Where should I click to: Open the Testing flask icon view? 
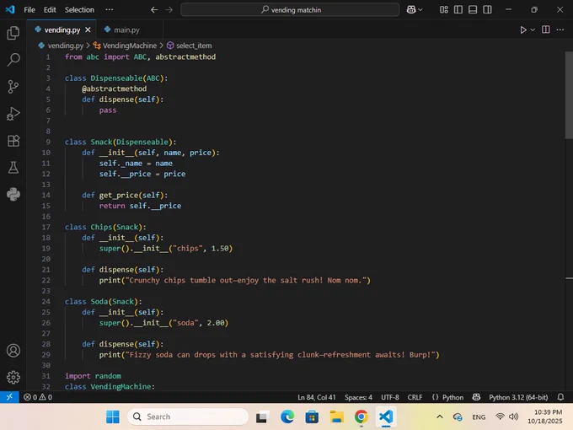[x=13, y=168]
